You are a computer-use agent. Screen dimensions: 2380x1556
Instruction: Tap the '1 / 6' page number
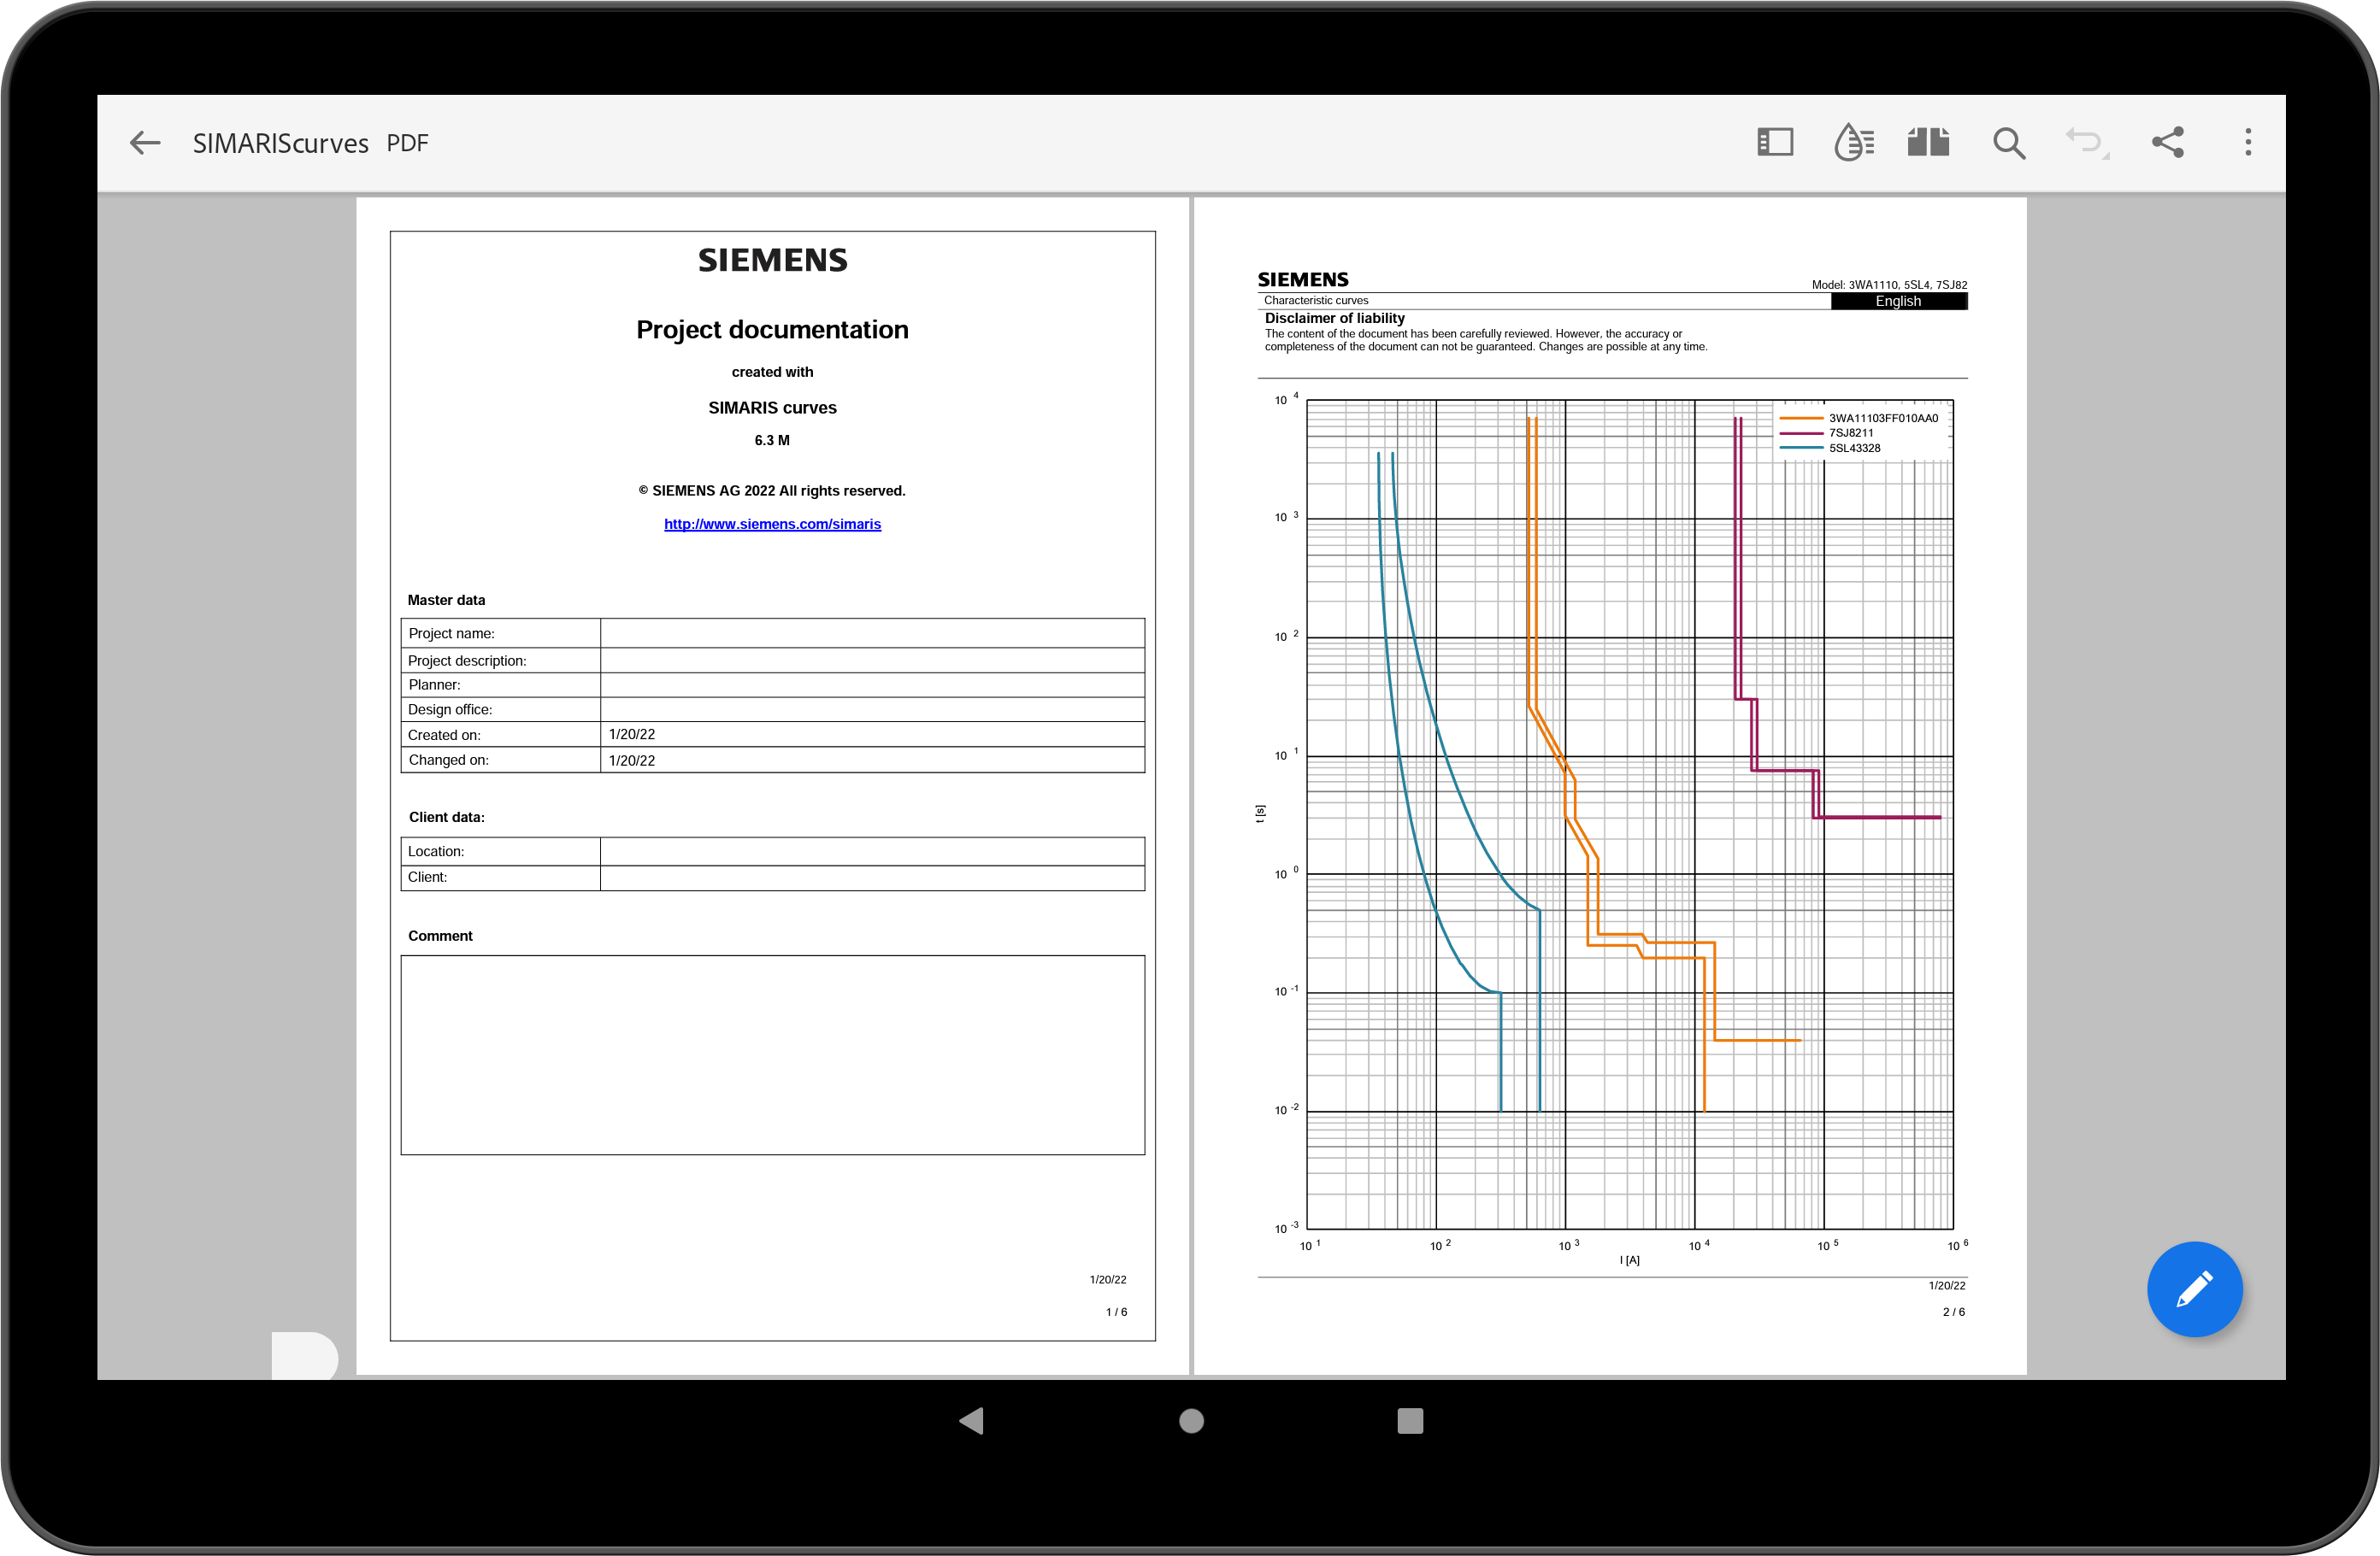point(1116,1312)
